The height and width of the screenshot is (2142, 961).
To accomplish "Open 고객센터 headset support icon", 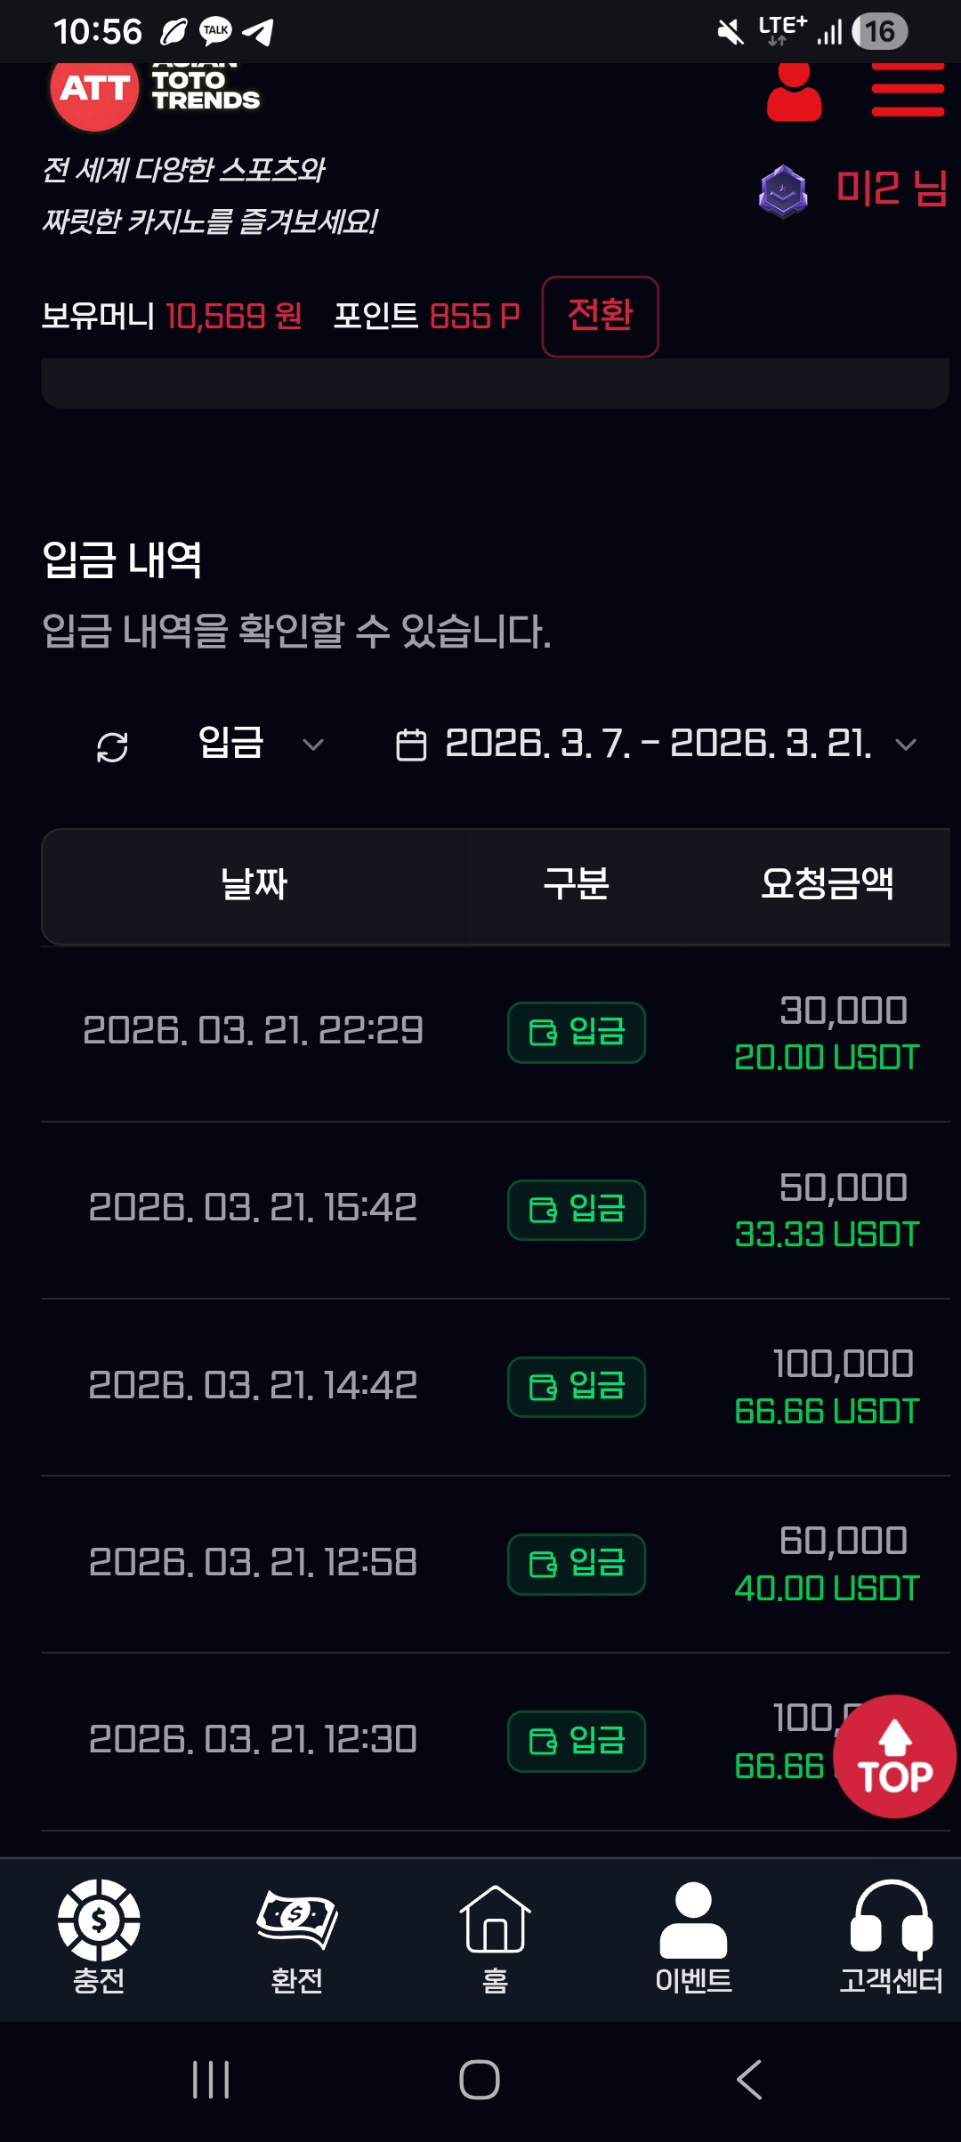I will tap(891, 1937).
